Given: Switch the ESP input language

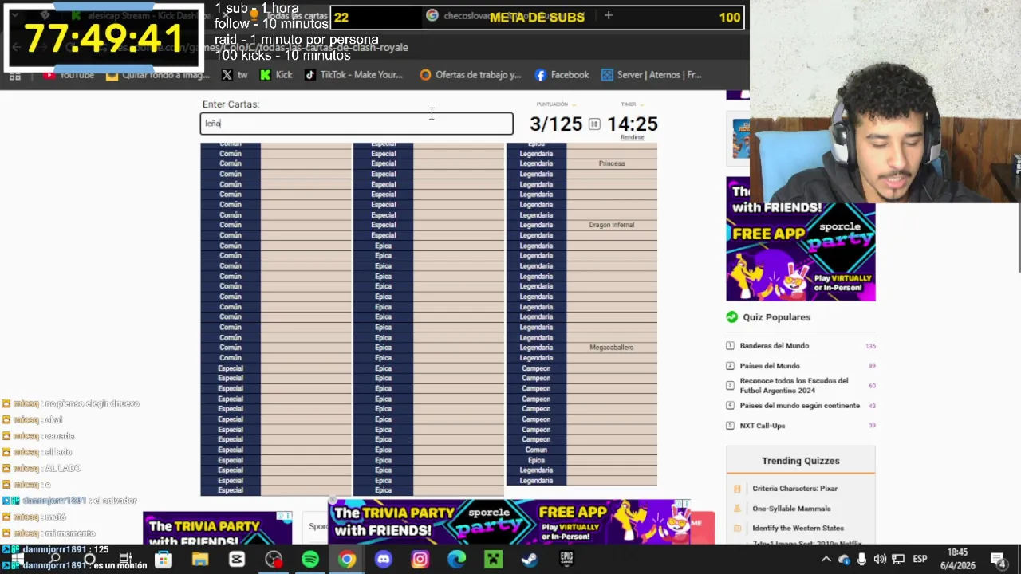Looking at the screenshot, I should point(920,560).
